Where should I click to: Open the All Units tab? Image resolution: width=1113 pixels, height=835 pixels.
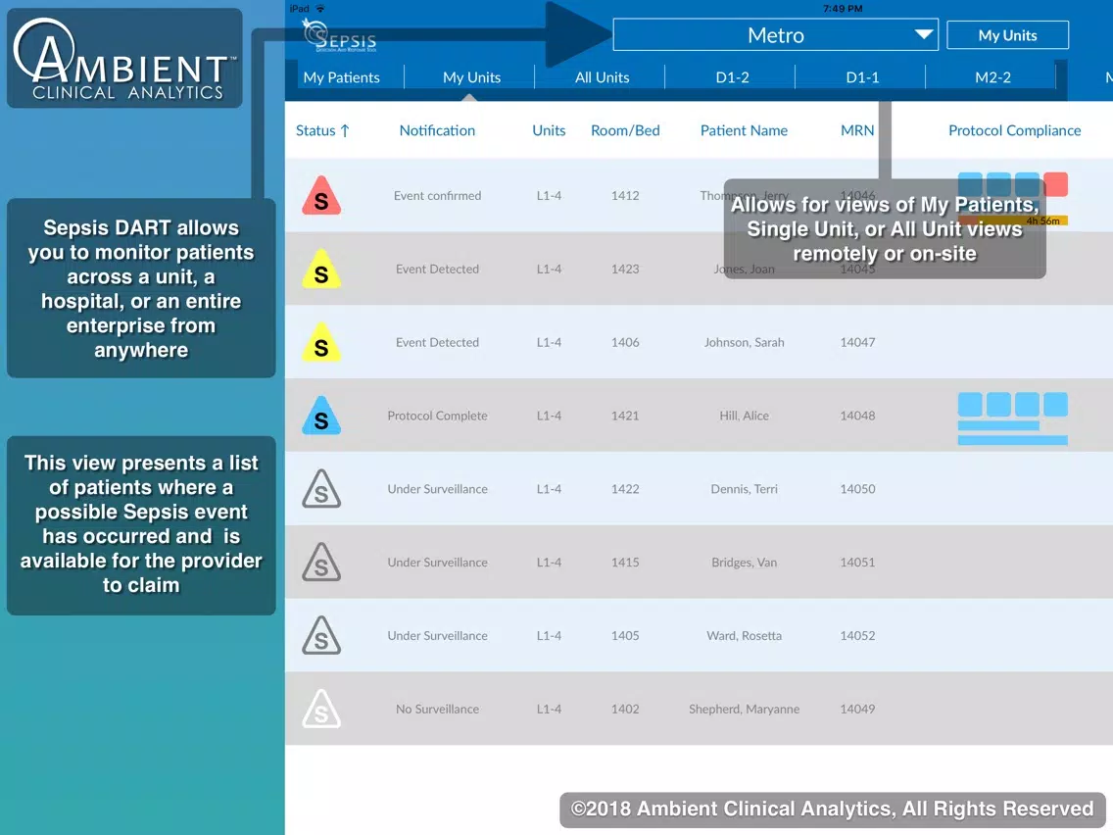click(602, 77)
